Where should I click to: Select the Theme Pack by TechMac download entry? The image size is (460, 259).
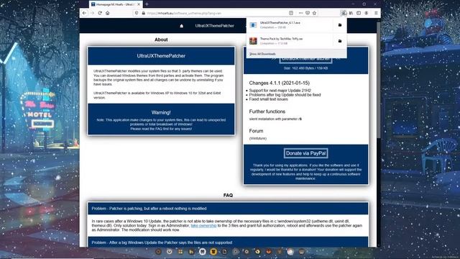290,41
